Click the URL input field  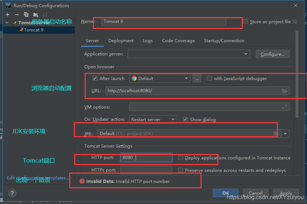click(197, 91)
